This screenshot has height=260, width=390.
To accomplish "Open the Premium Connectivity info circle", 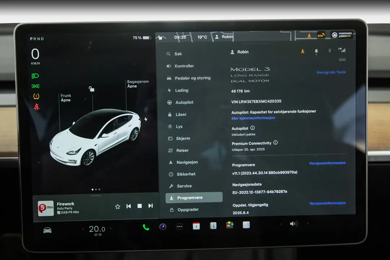I will coord(276,143).
